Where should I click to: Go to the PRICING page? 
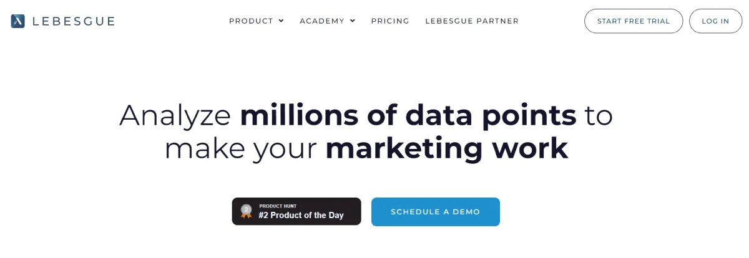(390, 21)
